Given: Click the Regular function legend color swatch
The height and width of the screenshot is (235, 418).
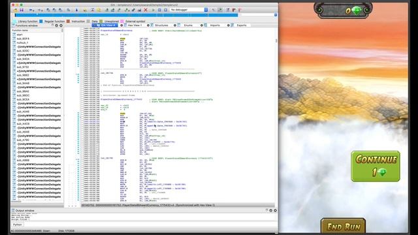Looking at the screenshot, I should pos(40,22).
